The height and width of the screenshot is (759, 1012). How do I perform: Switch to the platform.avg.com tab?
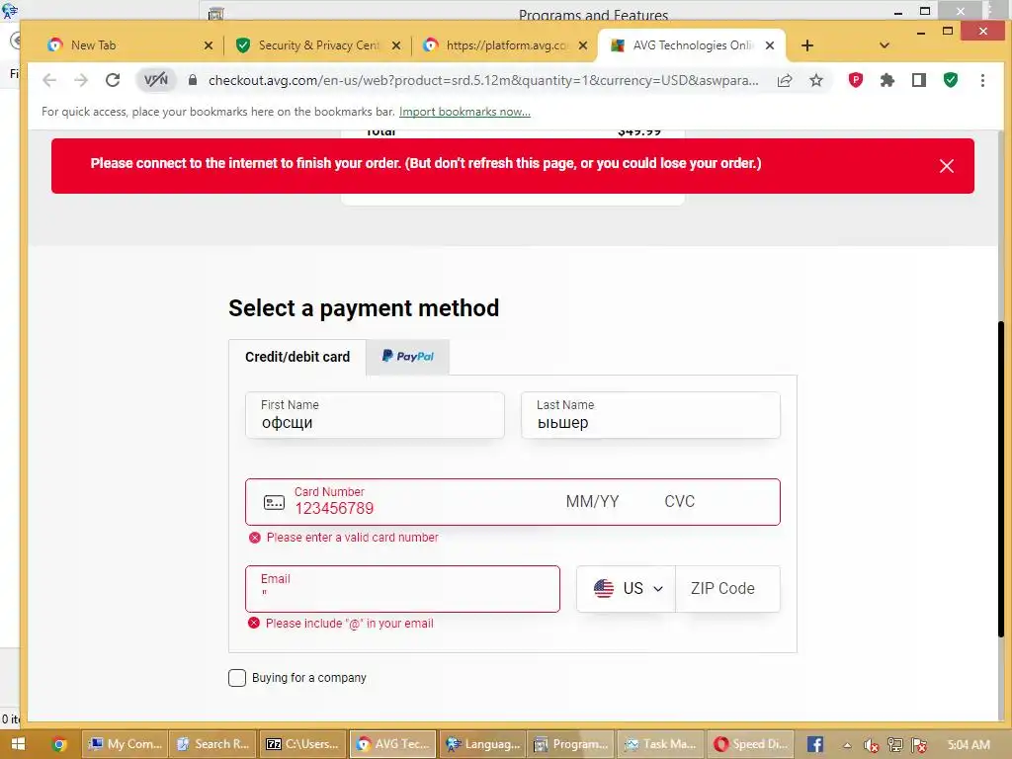tap(507, 45)
